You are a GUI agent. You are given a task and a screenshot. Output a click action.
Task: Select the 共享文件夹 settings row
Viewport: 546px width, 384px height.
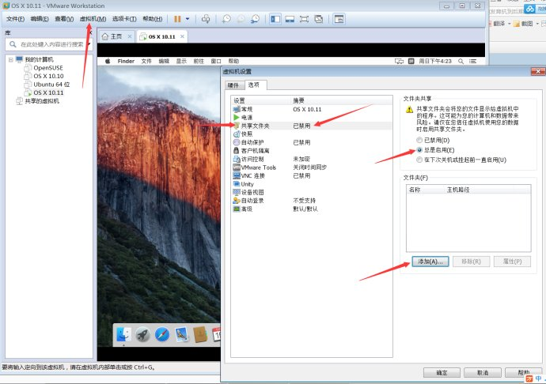coord(312,126)
